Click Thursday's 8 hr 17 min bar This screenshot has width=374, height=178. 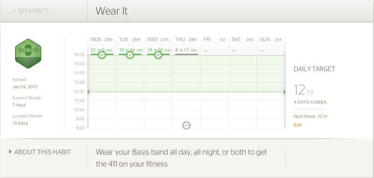(187, 54)
